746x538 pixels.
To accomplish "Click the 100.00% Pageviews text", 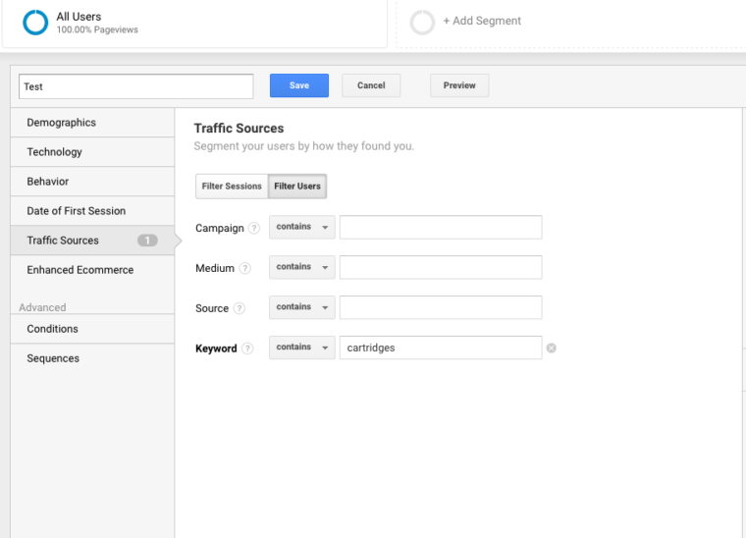I will pyautogui.click(x=97, y=30).
